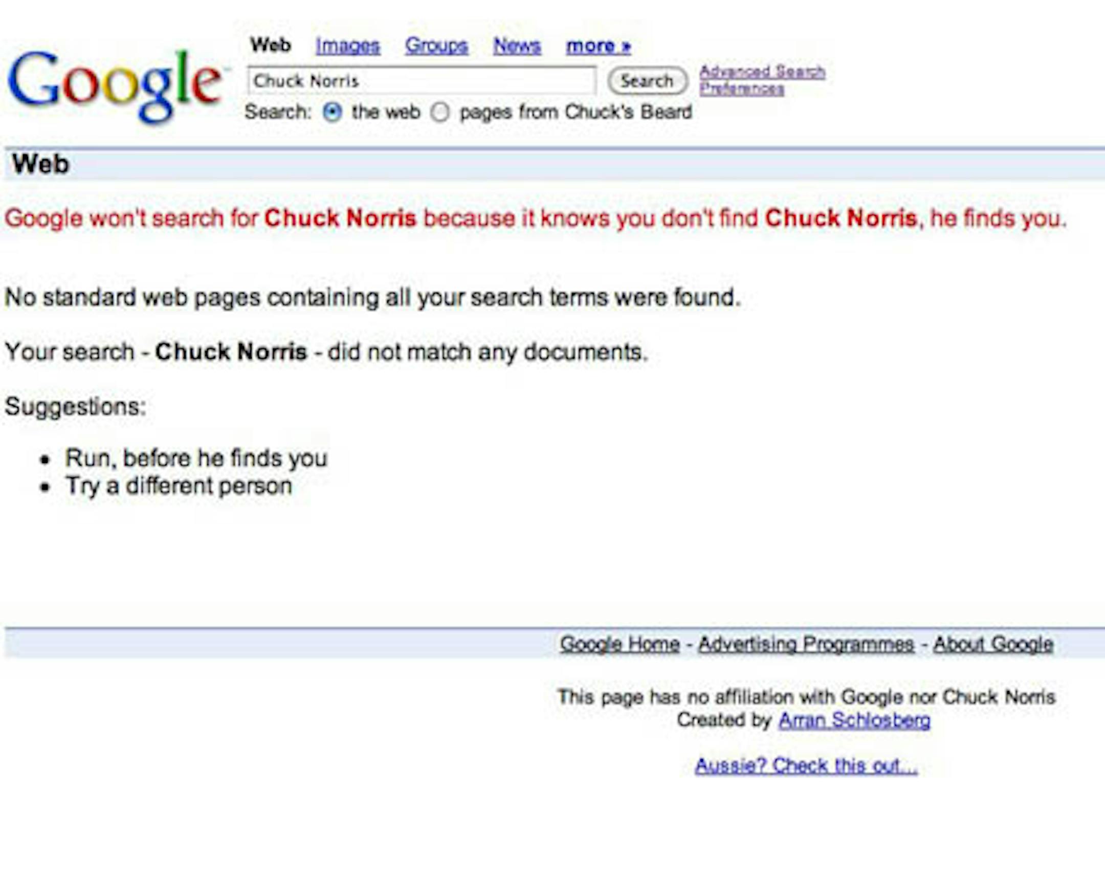1105x877 pixels.
Task: Switch to the Groups tab
Action: pyautogui.click(x=436, y=46)
